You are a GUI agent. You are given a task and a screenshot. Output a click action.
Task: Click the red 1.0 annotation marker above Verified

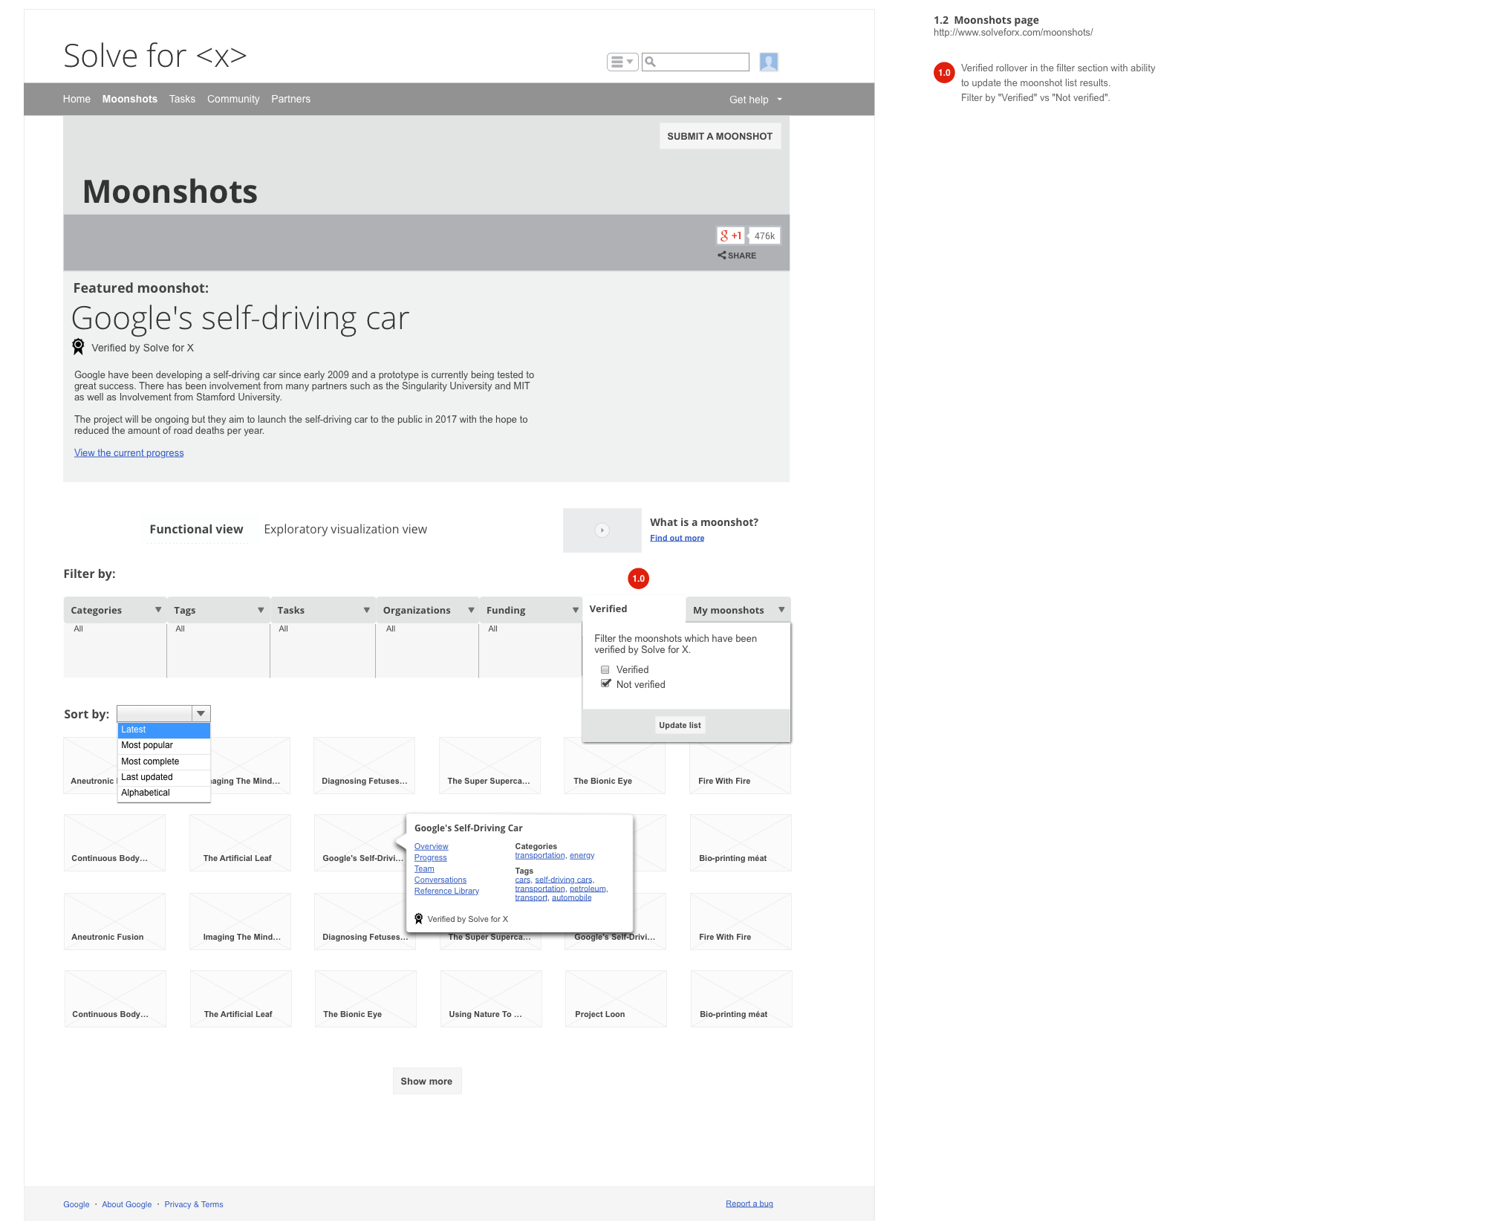638,579
